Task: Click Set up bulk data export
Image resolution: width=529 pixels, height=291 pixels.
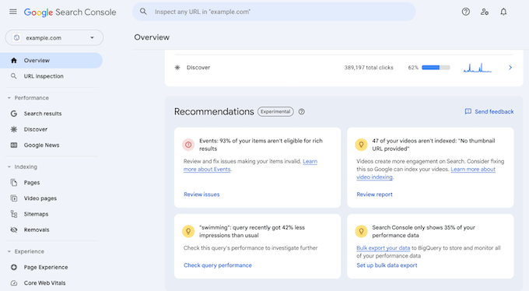Action: coord(387,265)
